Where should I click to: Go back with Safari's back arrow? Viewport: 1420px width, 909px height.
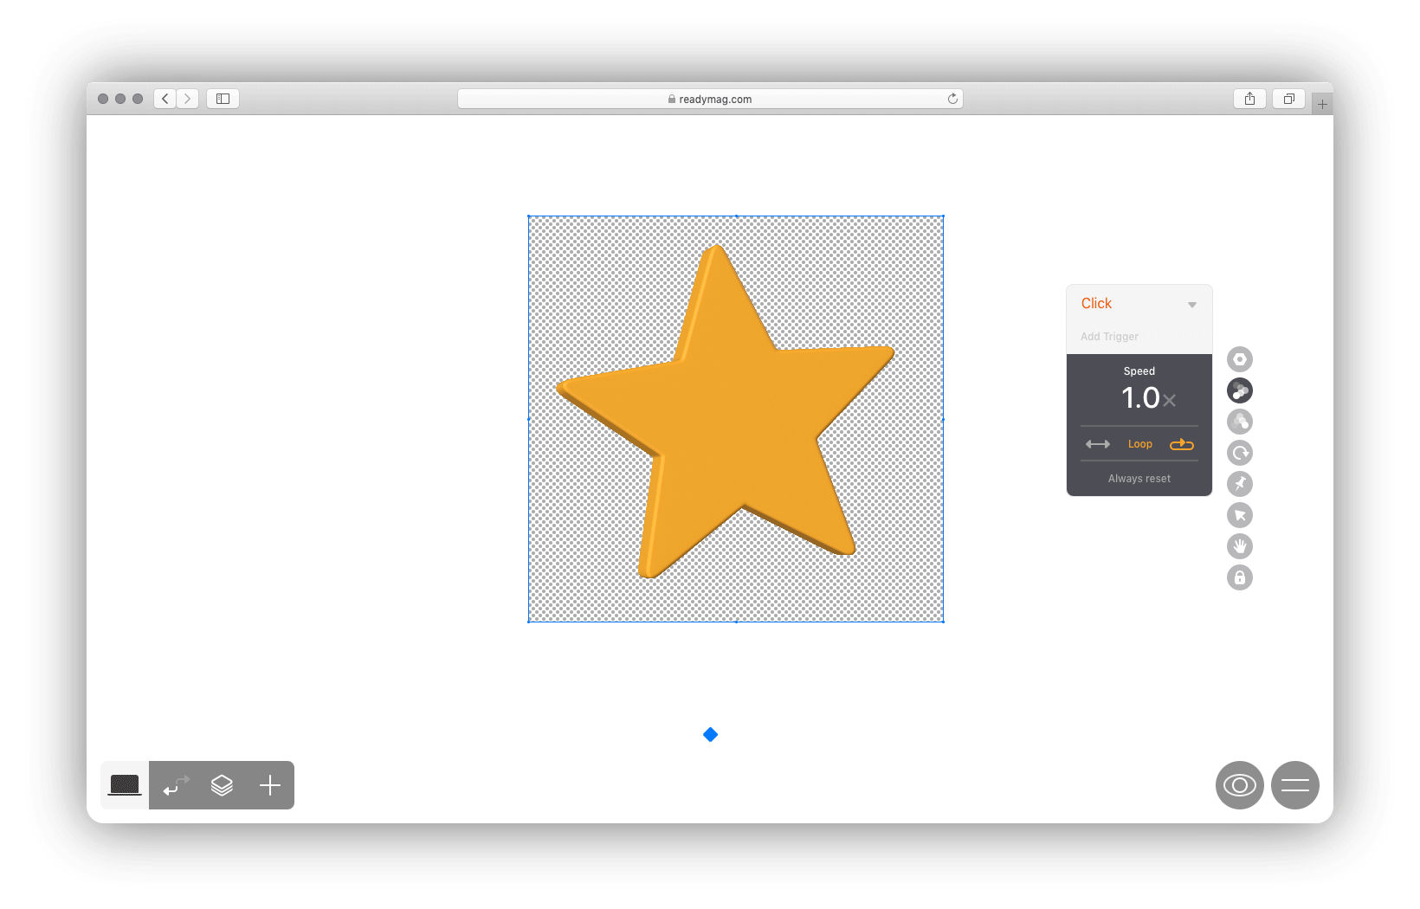click(x=165, y=99)
